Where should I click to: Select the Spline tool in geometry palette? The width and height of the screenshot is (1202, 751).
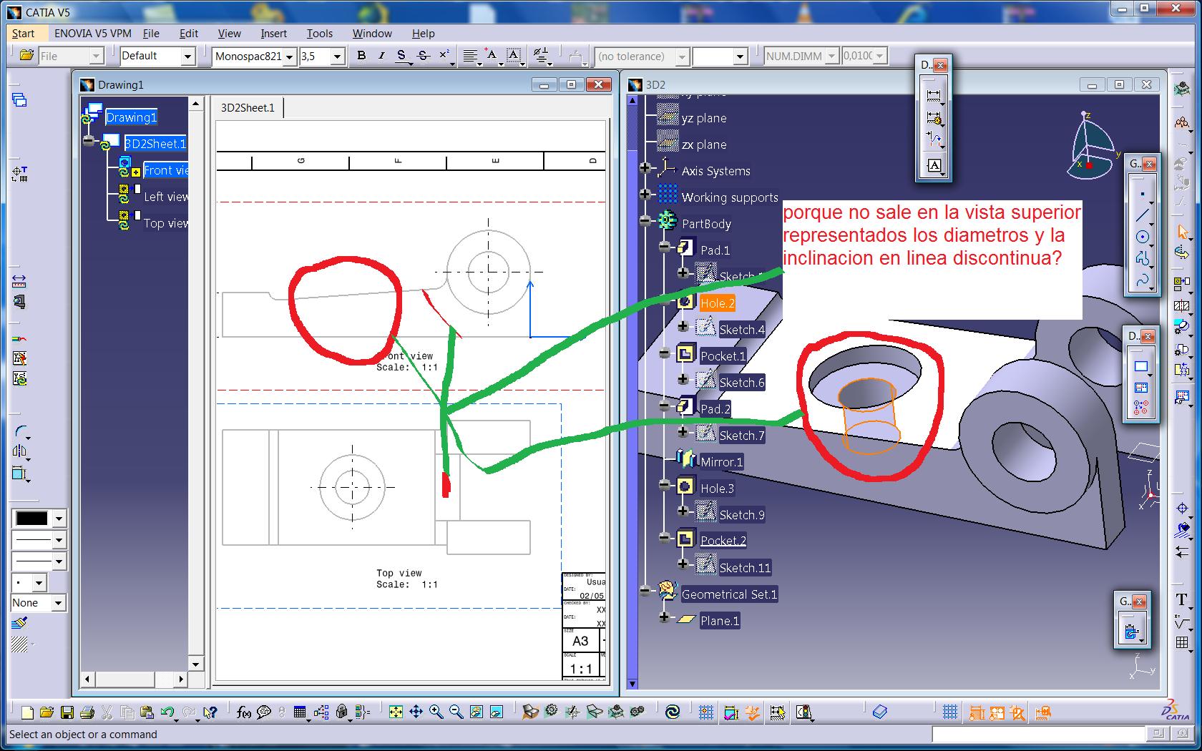tap(1142, 280)
